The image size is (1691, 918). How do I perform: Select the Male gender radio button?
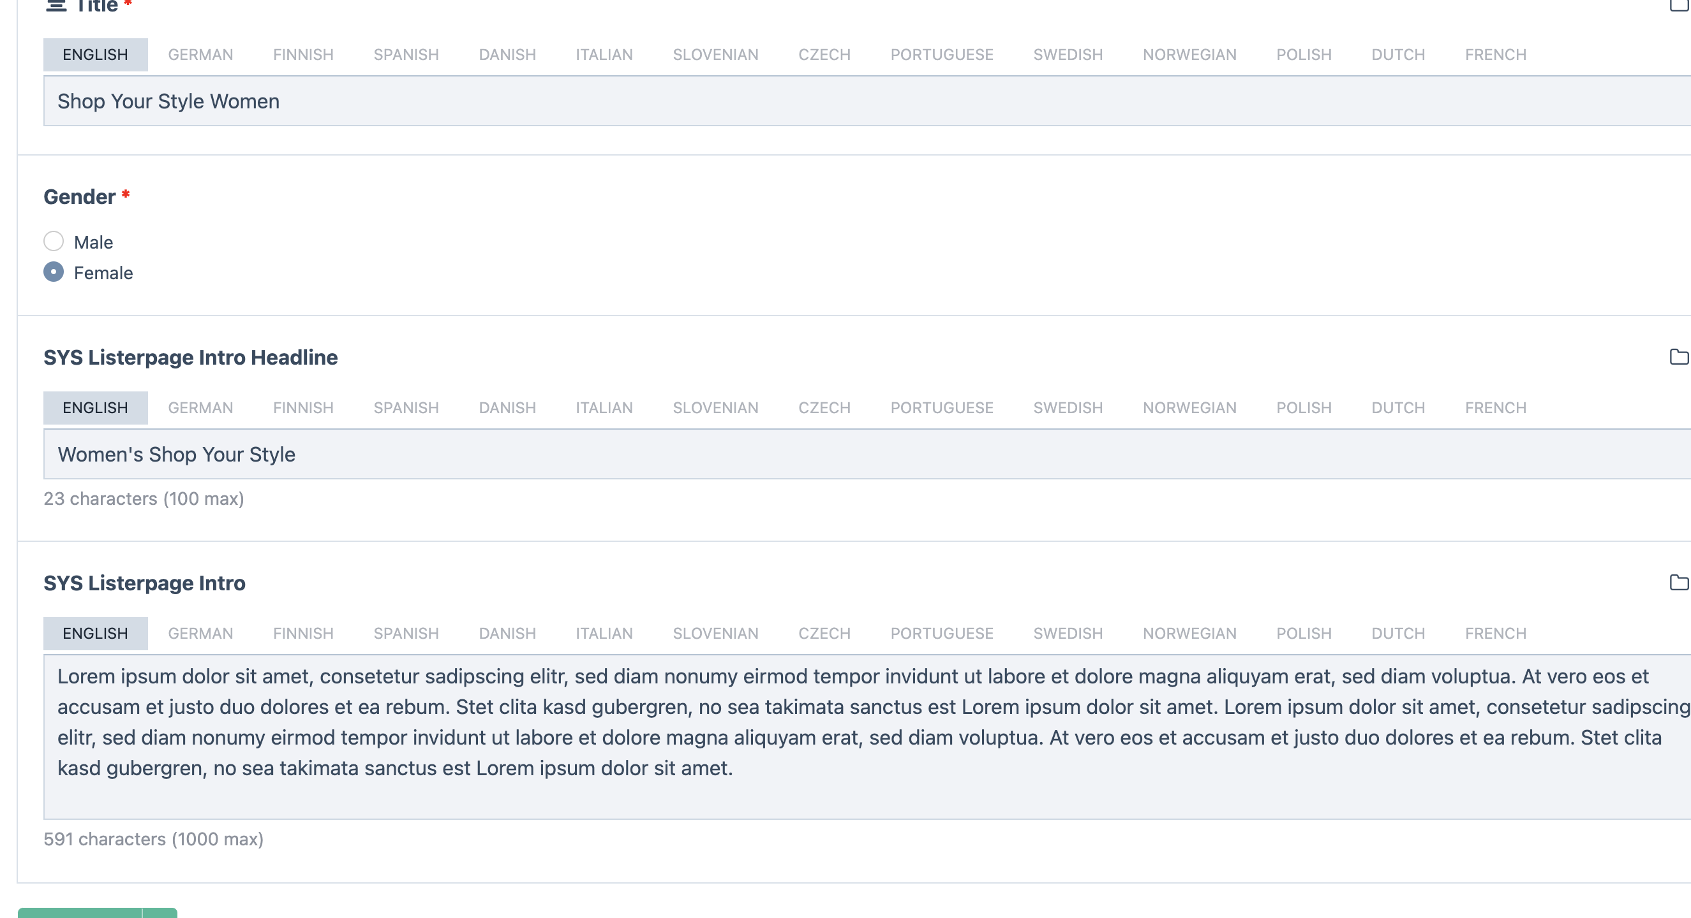(54, 242)
